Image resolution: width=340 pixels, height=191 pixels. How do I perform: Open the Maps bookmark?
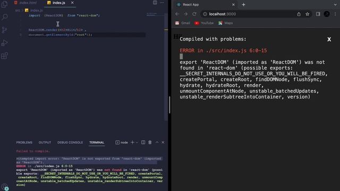coord(225,23)
